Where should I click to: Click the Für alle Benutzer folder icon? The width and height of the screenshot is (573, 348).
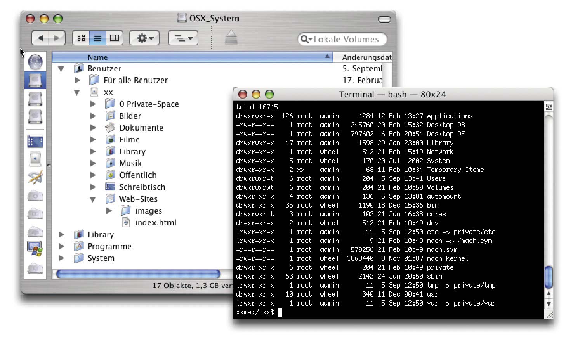coord(94,80)
